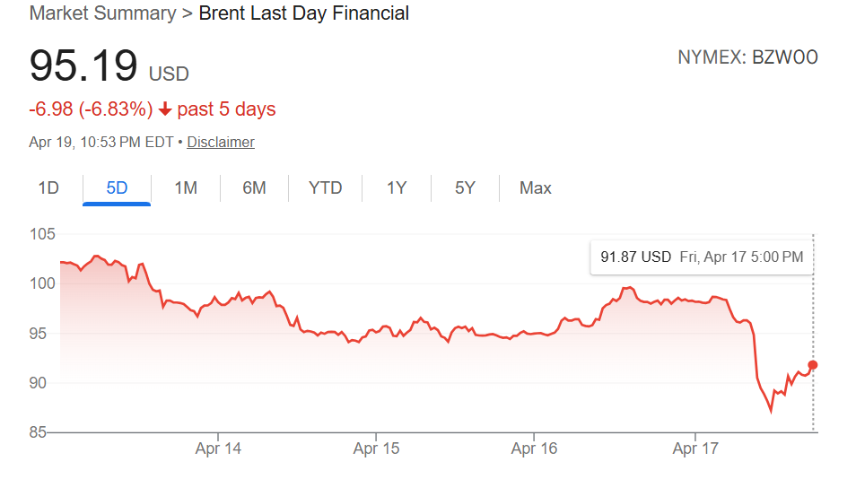
Task: Click the NYMEX: BZWOO ticker label
Action: tap(747, 58)
